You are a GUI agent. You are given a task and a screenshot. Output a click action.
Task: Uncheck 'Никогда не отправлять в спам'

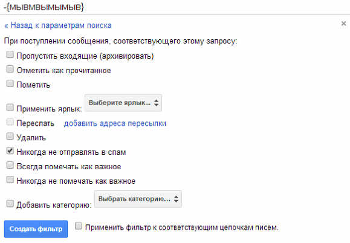pyautogui.click(x=10, y=151)
